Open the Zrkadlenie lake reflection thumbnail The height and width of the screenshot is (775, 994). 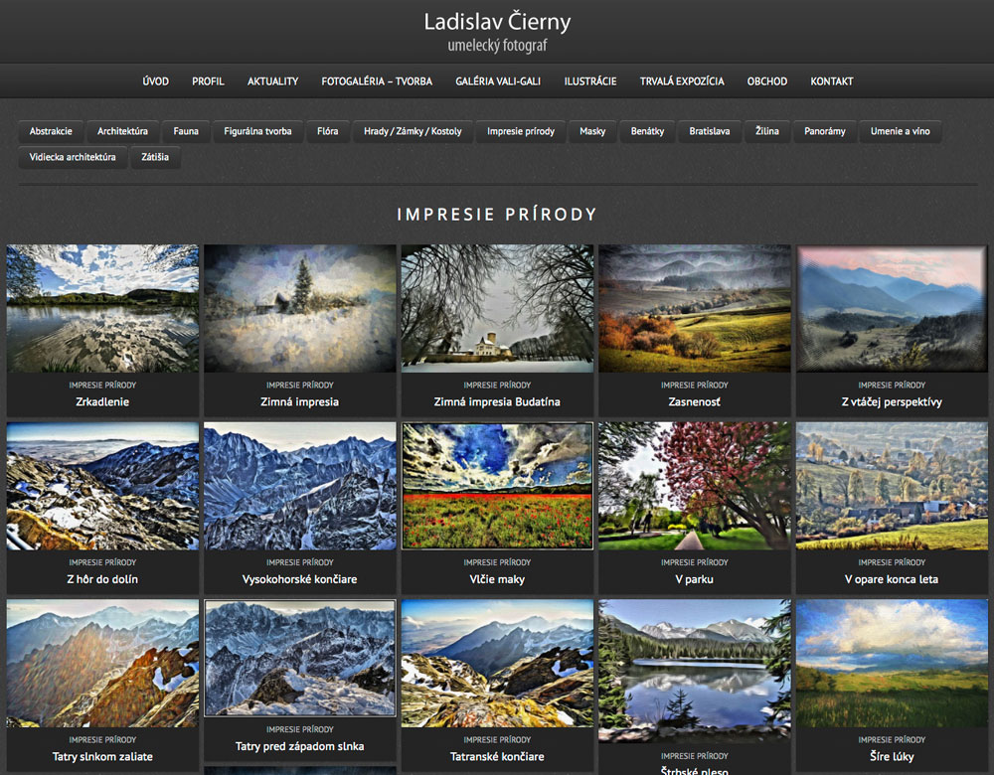[102, 309]
